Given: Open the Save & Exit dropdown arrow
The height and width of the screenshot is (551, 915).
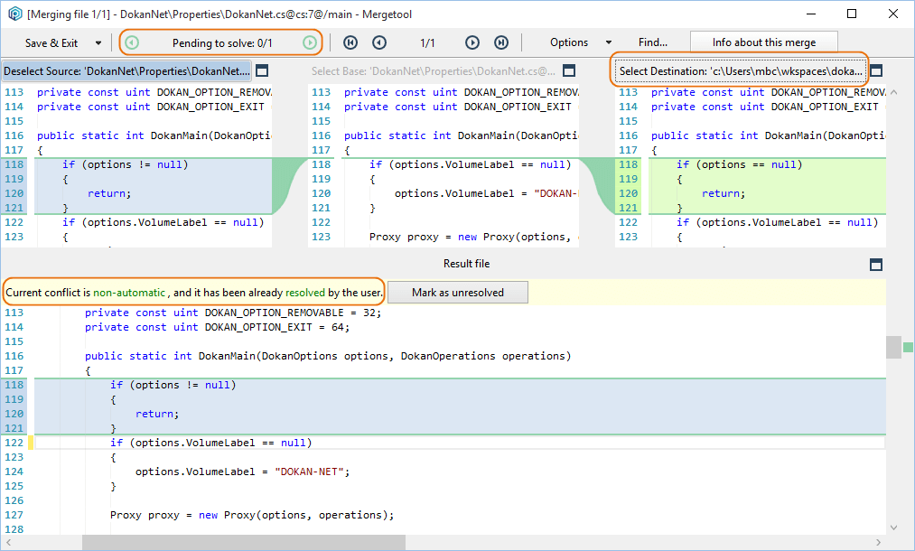Looking at the screenshot, I should [x=98, y=43].
